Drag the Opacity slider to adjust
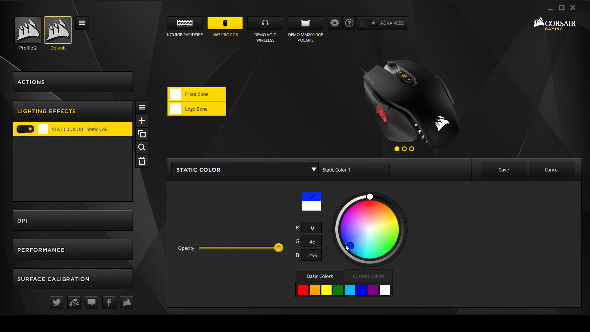 click(x=279, y=248)
